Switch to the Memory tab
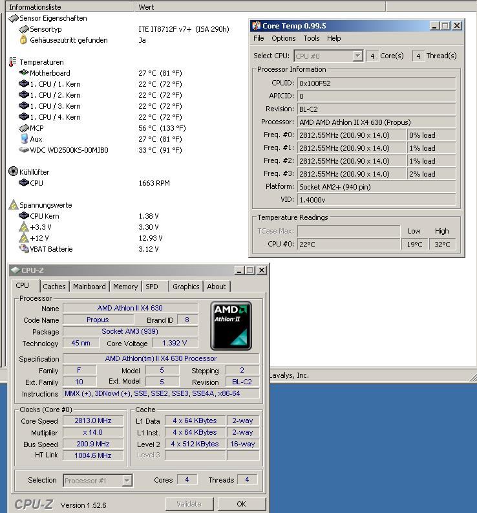477x513 pixels. click(125, 287)
